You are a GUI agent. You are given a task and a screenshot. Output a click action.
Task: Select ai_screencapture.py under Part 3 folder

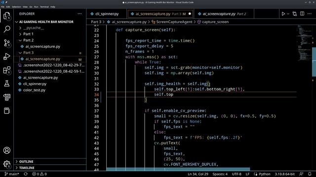(43, 59)
